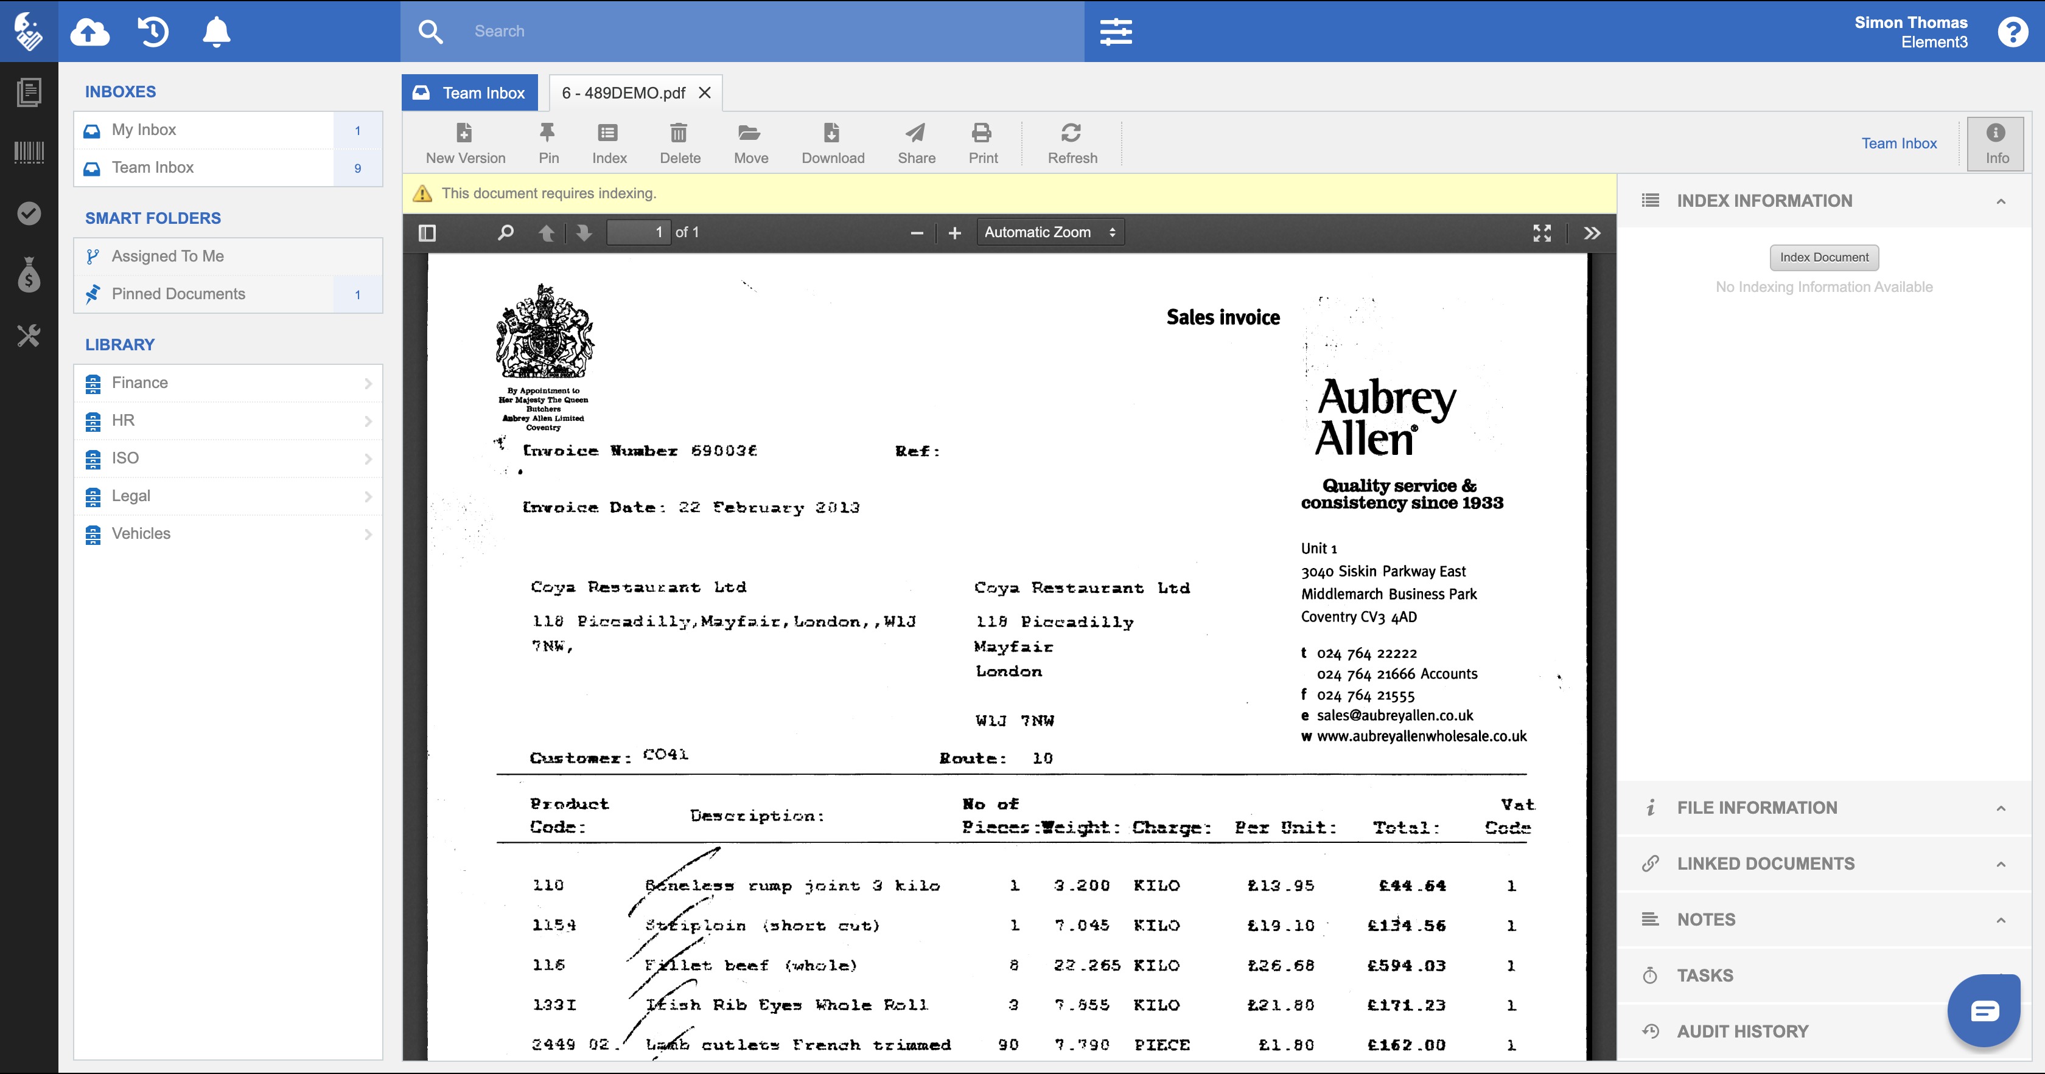2045x1074 pixels.
Task: Open the recent history clock icon
Action: click(x=152, y=32)
